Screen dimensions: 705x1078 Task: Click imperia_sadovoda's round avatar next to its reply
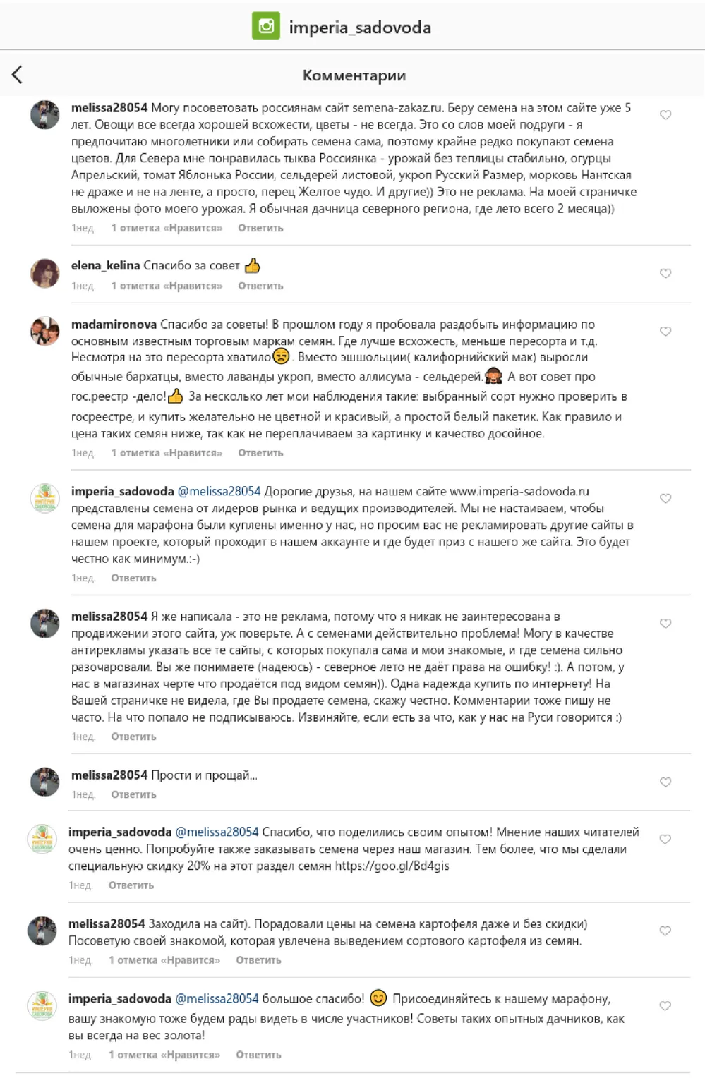pyautogui.click(x=44, y=498)
